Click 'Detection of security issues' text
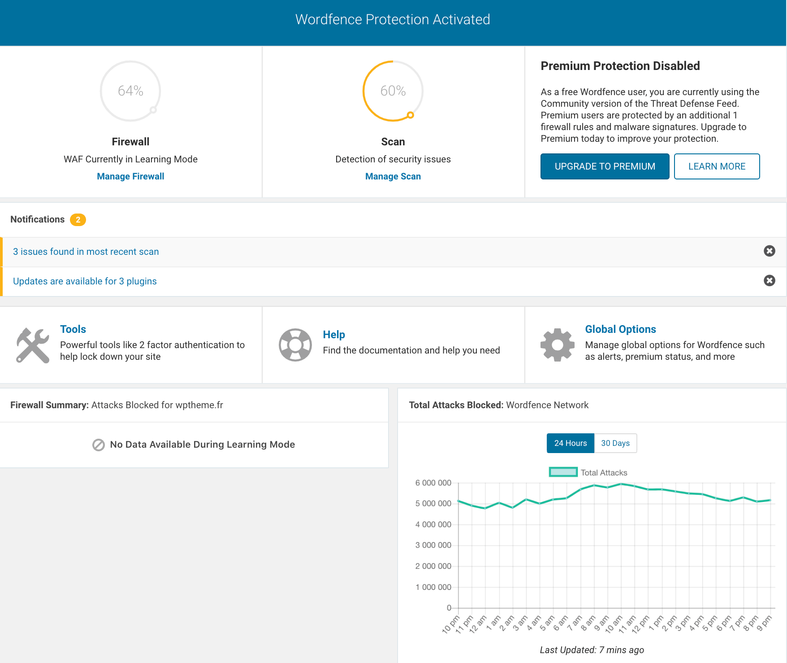 pos(393,159)
